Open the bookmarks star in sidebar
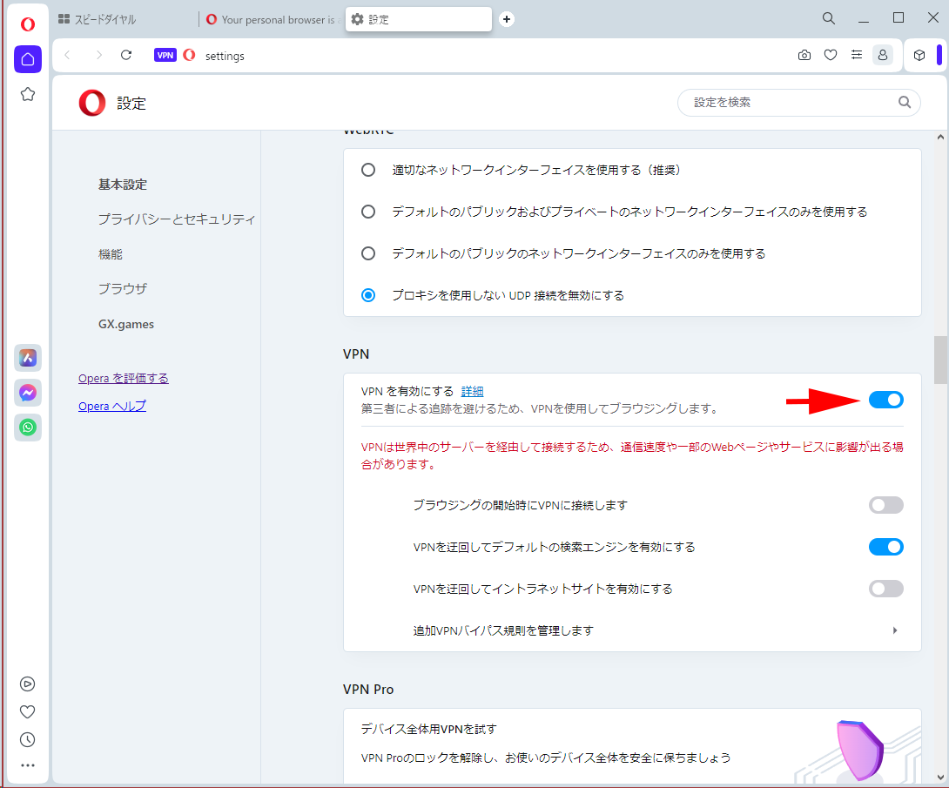949x788 pixels. 28,94
